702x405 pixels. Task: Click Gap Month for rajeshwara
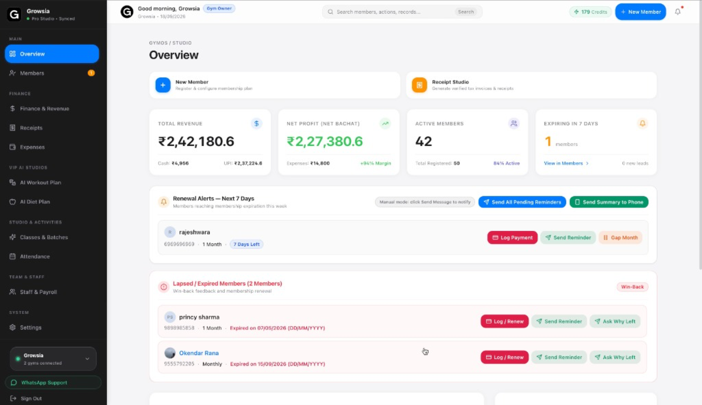(x=620, y=237)
